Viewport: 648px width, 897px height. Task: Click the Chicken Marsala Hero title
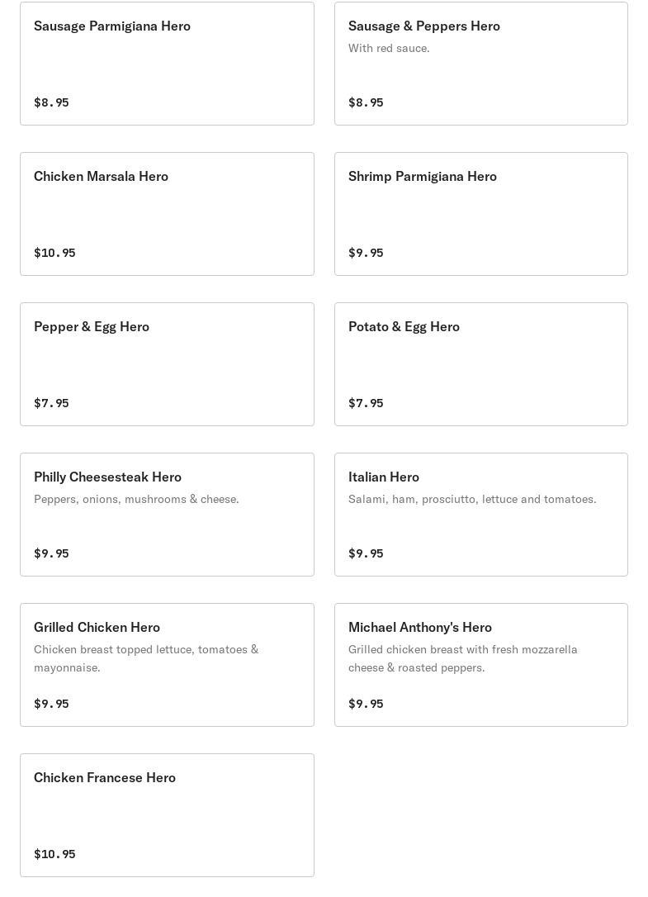point(101,177)
